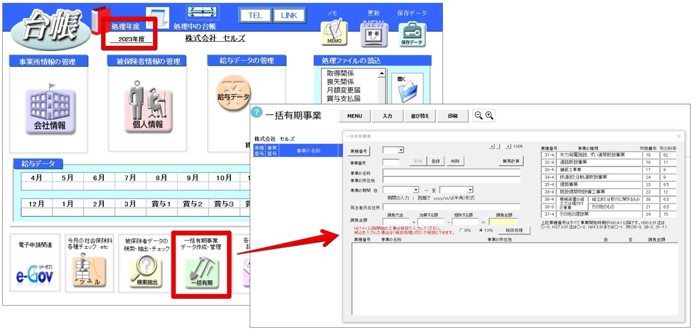Click the calendar icon beside 処理年度
695x331 pixels.
[157, 19]
